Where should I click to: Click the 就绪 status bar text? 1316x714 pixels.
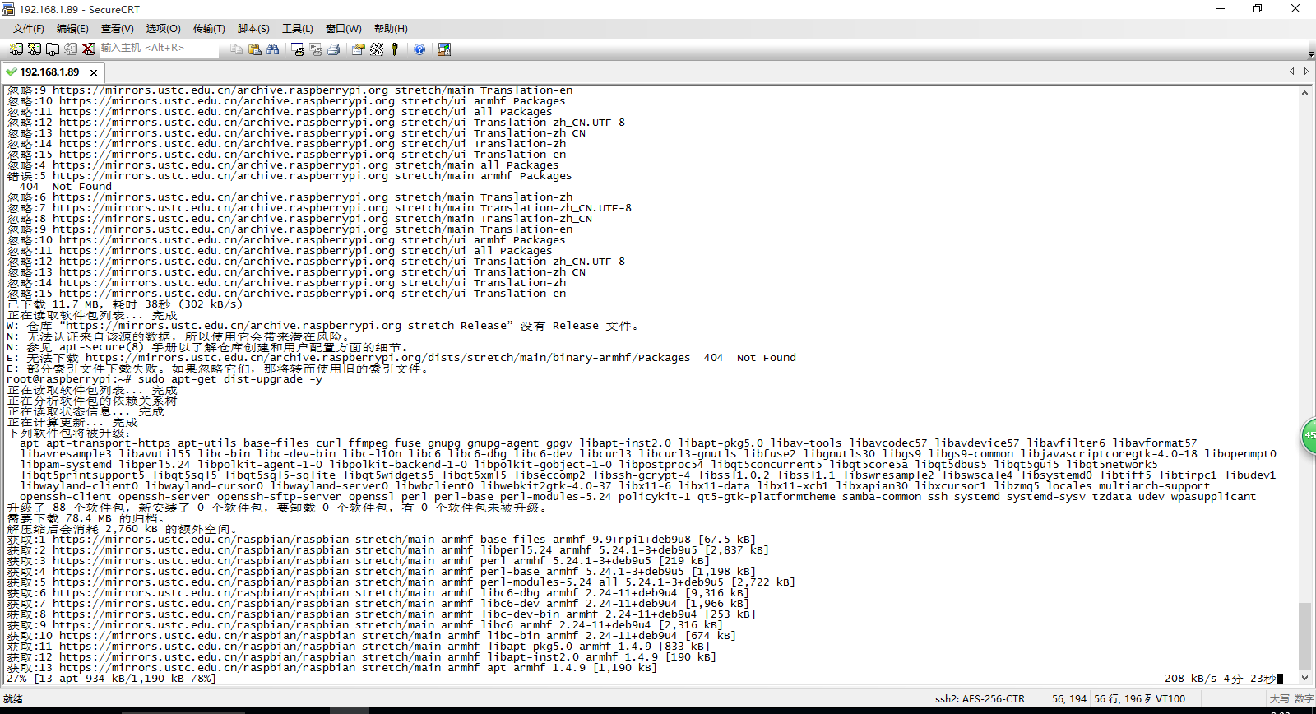13,699
